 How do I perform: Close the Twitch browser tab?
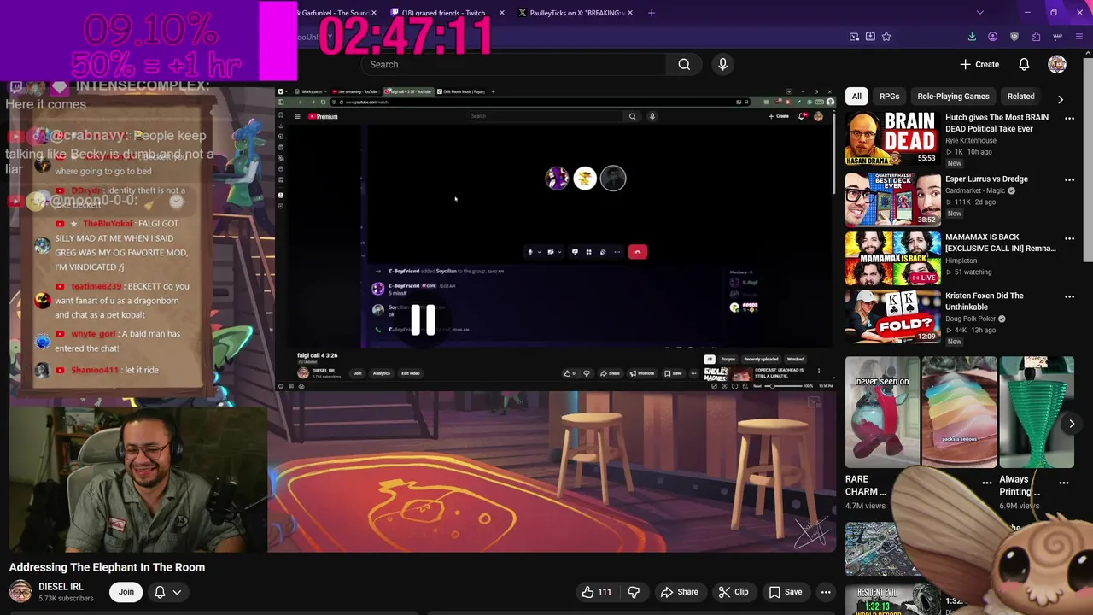point(501,13)
